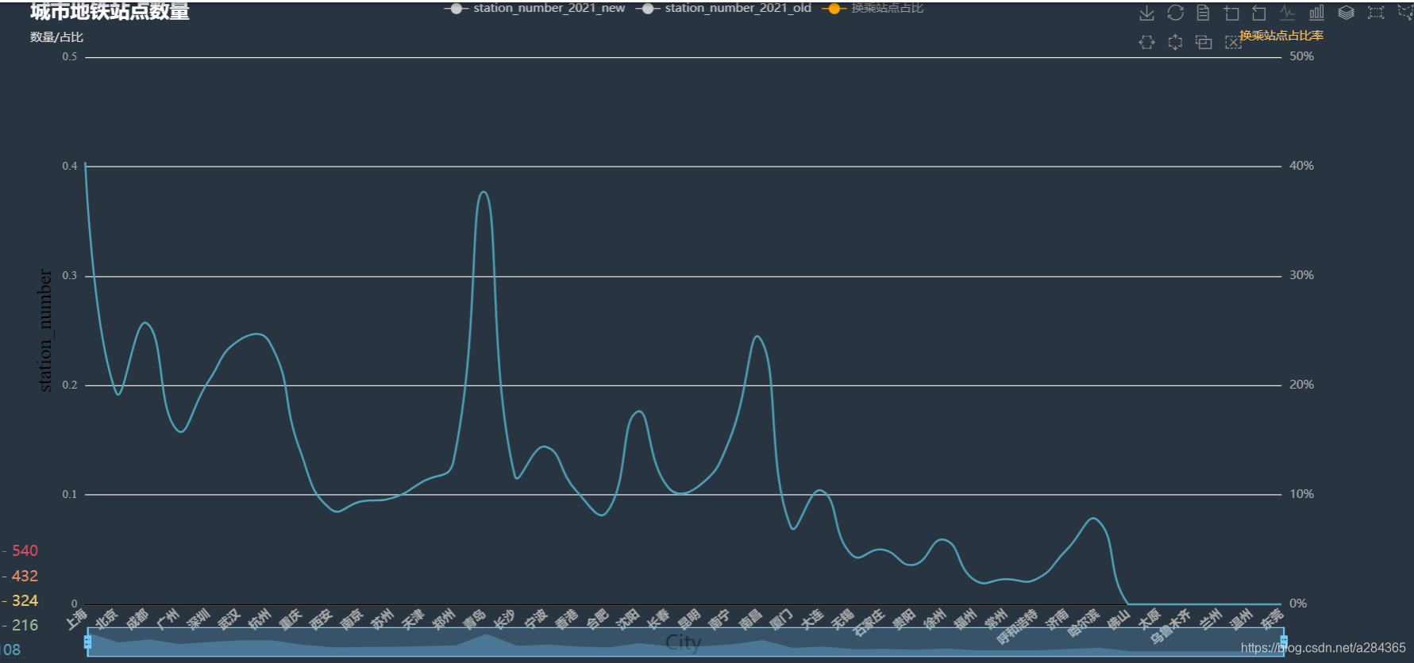Click the zoom reset (back arrow) icon
This screenshot has height=663, width=1414.
(1259, 13)
